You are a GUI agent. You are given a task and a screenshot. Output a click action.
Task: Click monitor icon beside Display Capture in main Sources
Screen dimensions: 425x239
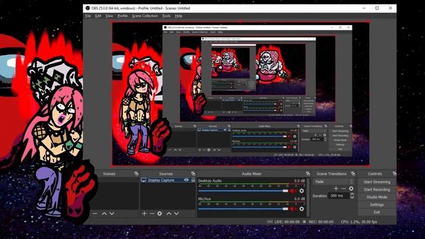143,180
